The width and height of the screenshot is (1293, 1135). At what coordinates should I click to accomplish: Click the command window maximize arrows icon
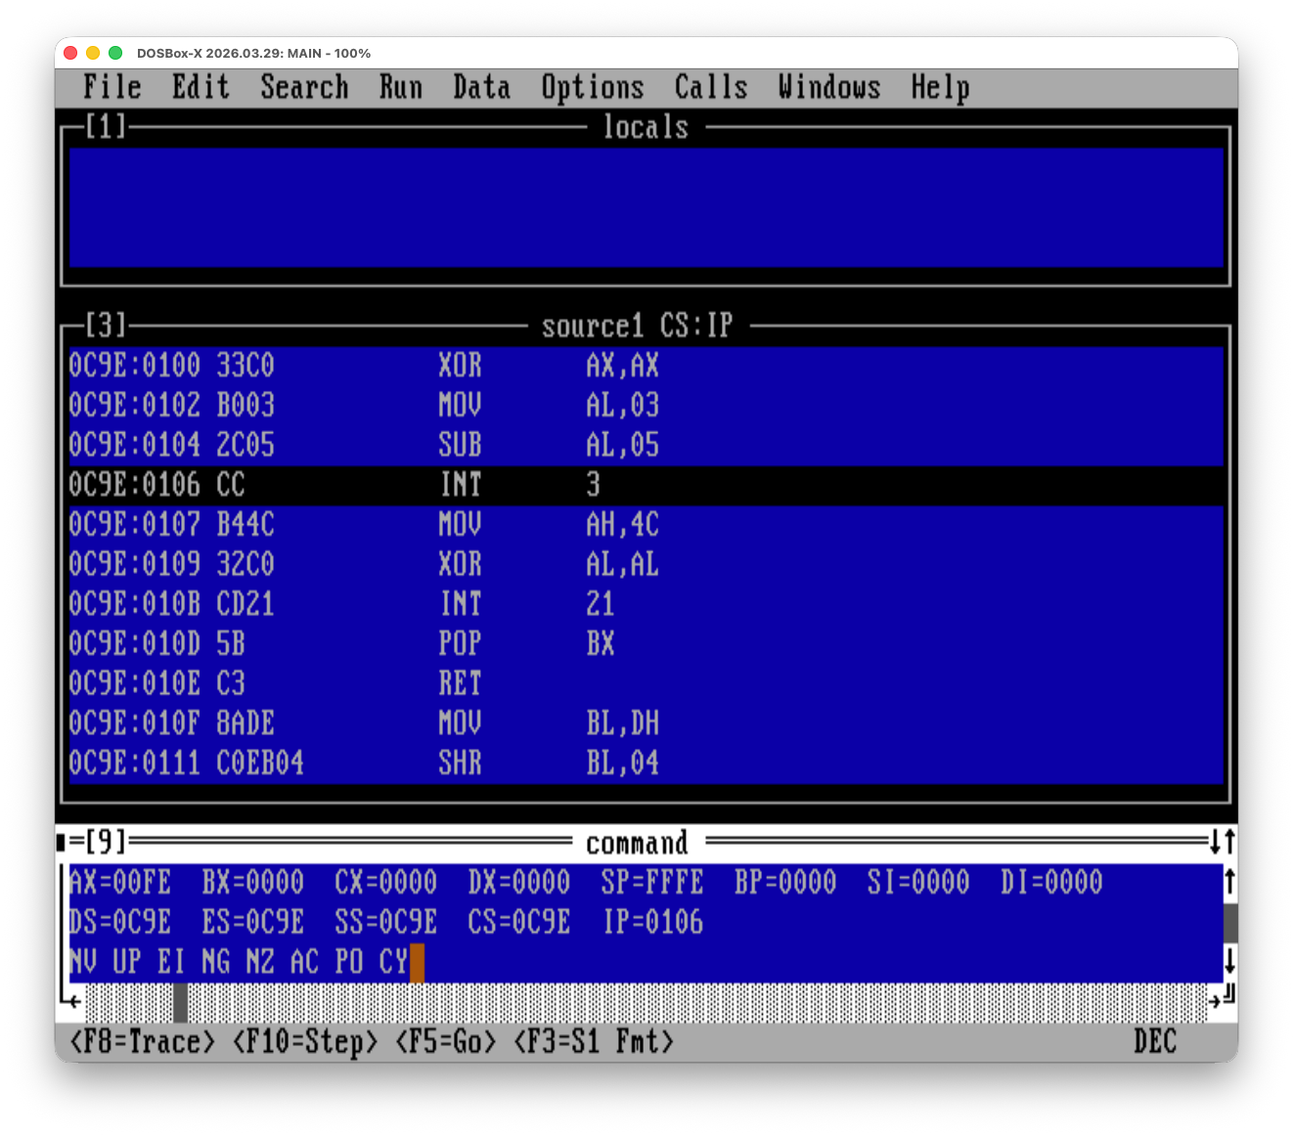coord(1223,842)
